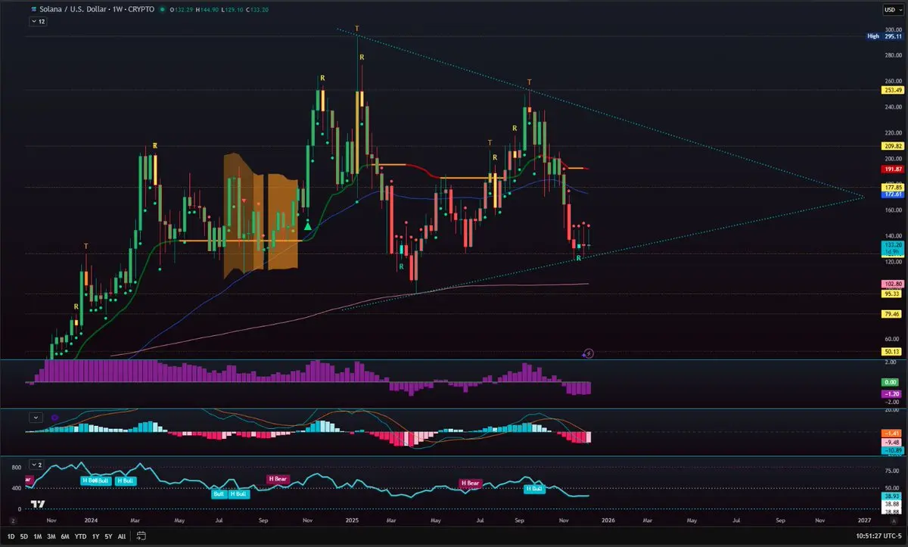Open the Go to date calendar icon

click(141, 536)
